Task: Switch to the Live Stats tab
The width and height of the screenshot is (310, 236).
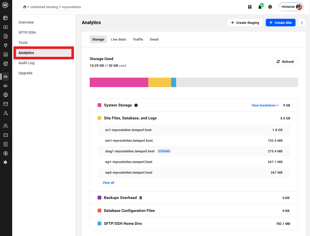Action: pyautogui.click(x=119, y=39)
